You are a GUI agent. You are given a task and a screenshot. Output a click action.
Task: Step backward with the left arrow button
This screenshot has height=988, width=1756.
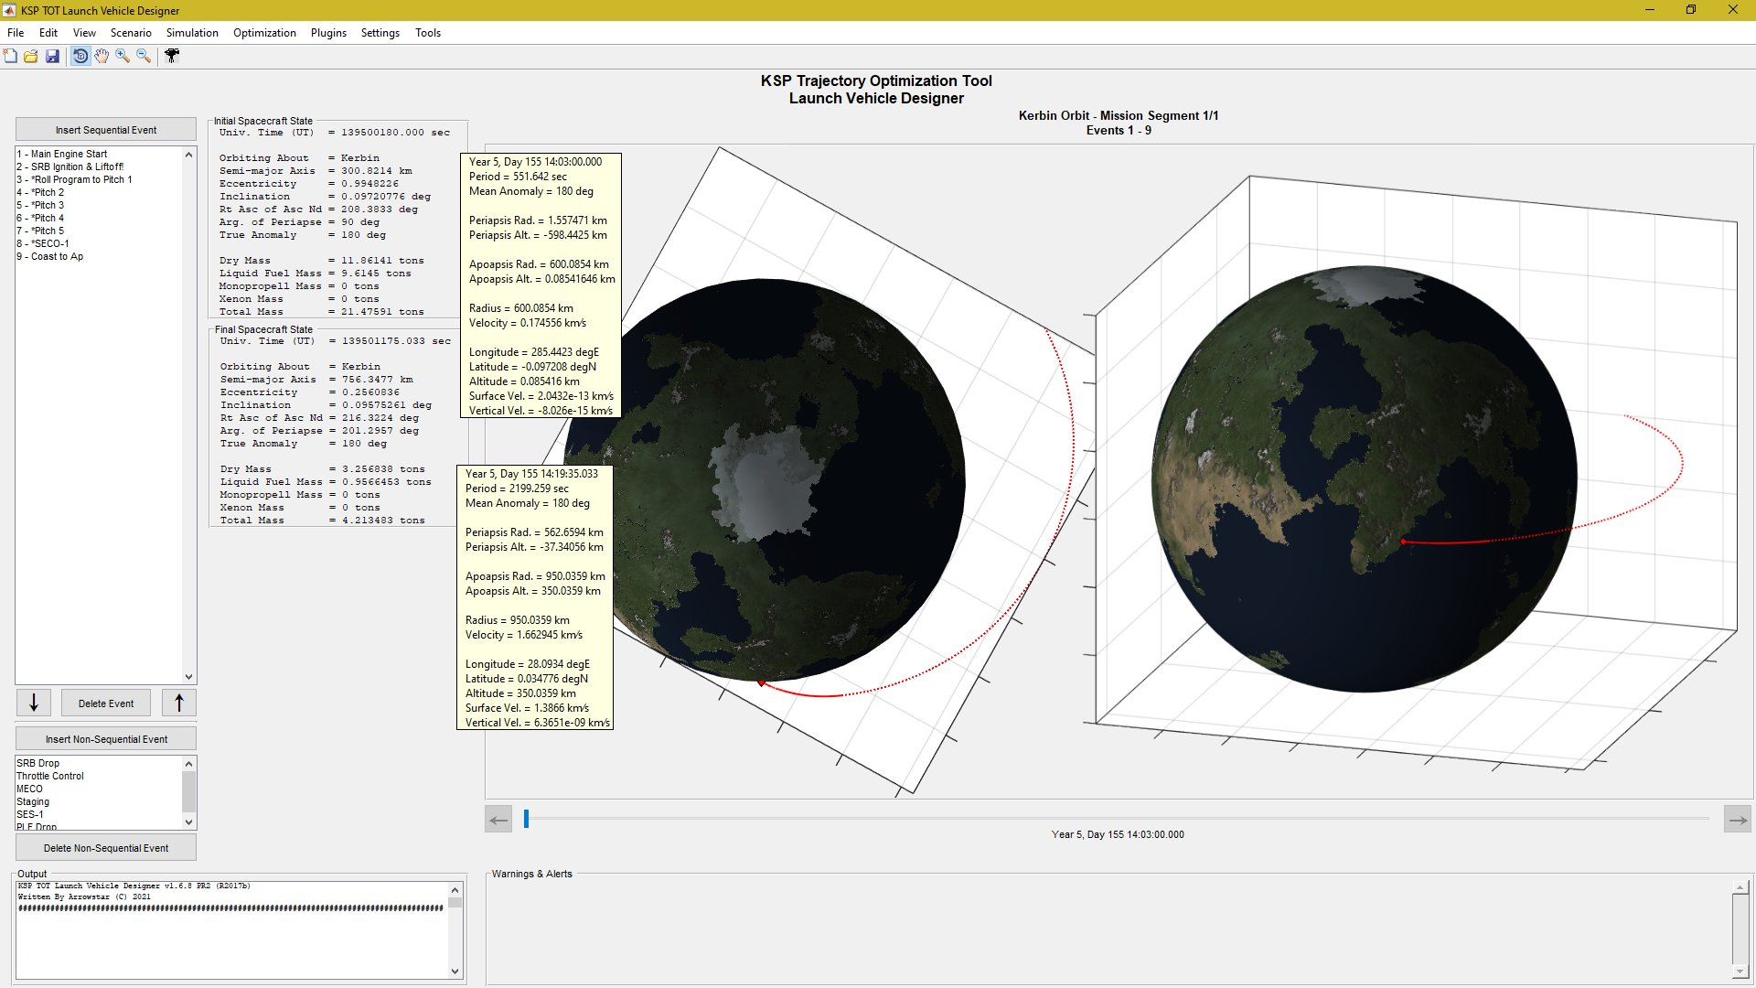pos(498,820)
